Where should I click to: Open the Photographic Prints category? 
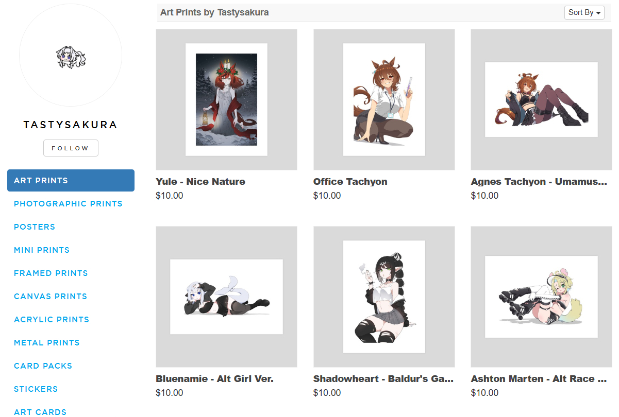coord(68,204)
